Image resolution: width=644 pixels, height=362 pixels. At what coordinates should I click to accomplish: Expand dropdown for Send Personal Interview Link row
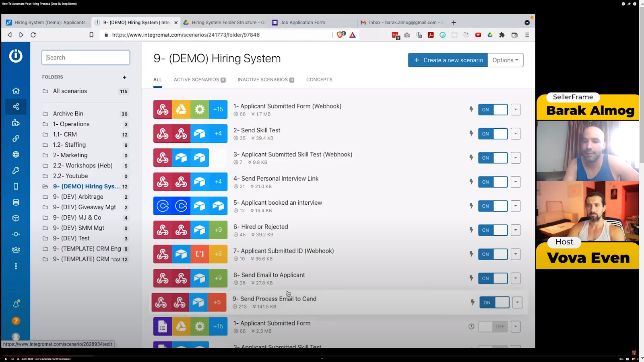(516, 182)
